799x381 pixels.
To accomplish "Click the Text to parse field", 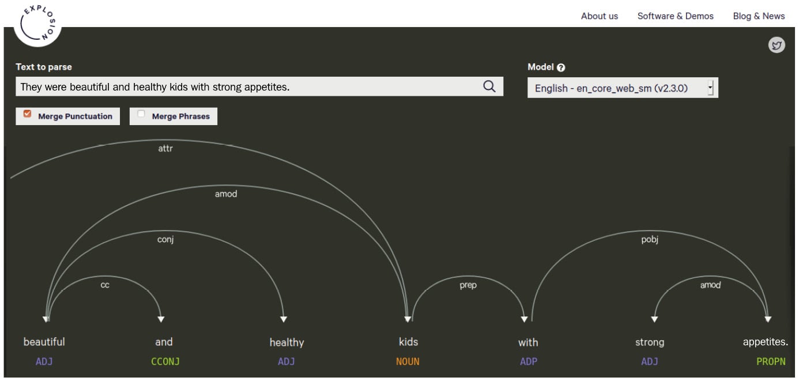I will point(259,86).
